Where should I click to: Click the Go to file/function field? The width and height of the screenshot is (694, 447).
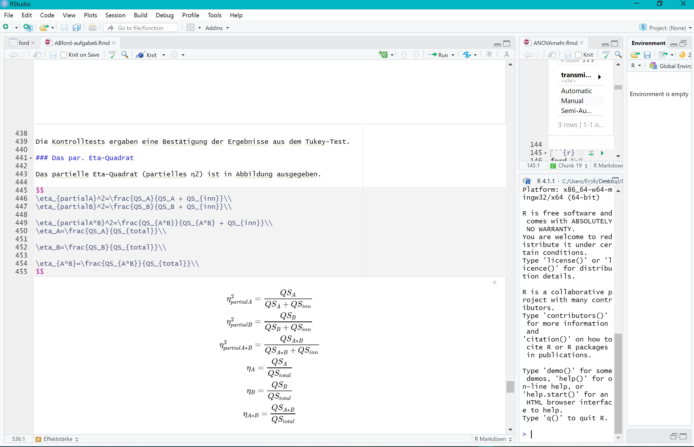click(141, 28)
